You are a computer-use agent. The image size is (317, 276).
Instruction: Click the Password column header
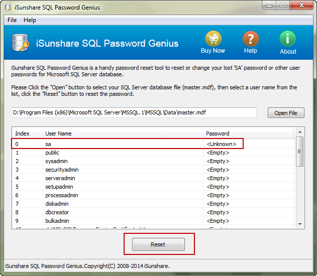(248, 133)
